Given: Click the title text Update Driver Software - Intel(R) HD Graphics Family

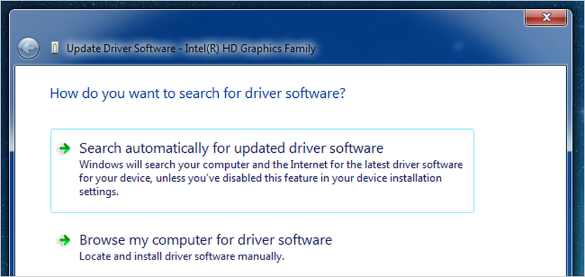Looking at the screenshot, I should [191, 49].
